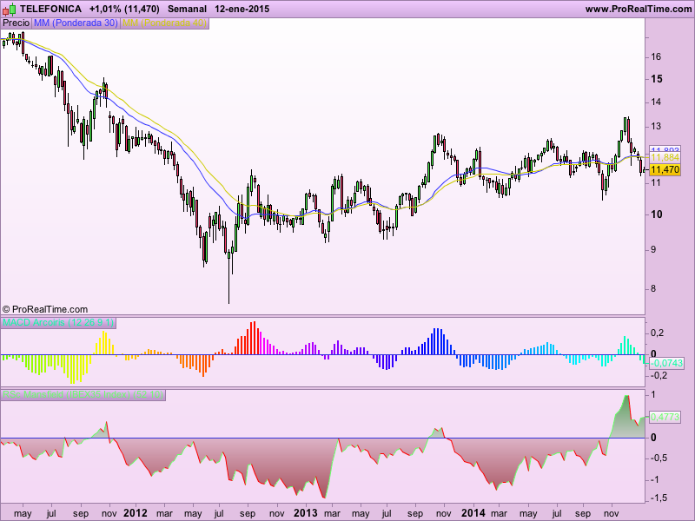
Task: Click the 9 price axis label
Action: click(653, 250)
